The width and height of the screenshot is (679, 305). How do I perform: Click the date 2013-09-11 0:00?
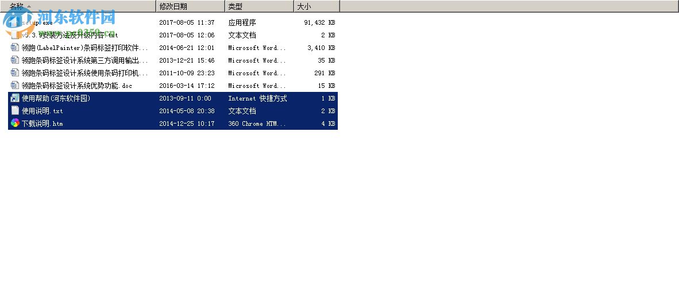coord(185,98)
